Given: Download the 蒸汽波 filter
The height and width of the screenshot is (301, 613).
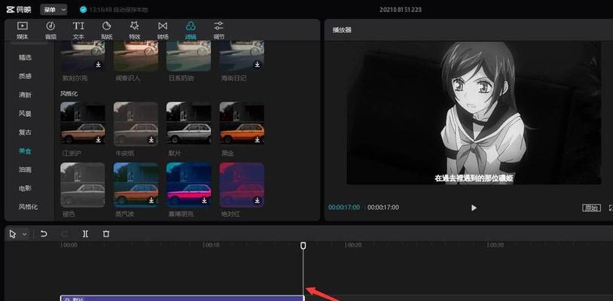Looking at the screenshot, I should (x=151, y=200).
